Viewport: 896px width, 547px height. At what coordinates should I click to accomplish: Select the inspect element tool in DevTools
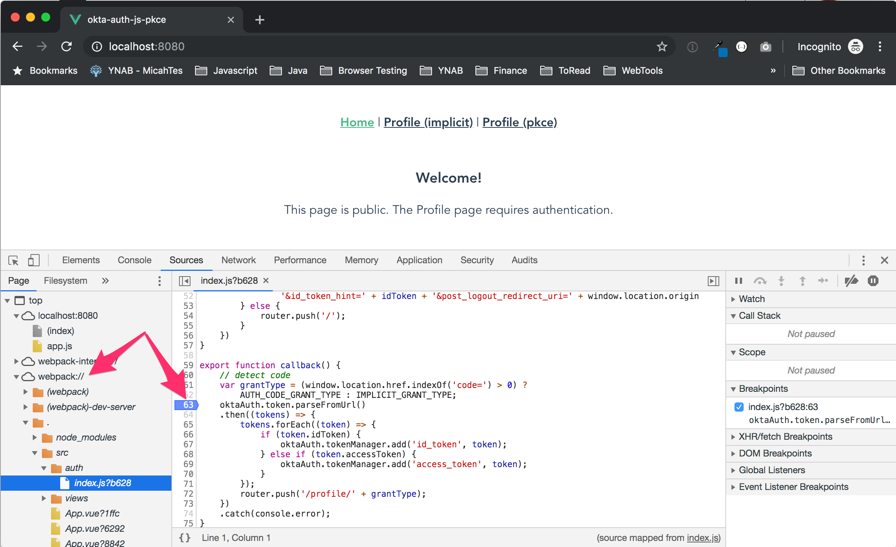click(13, 260)
